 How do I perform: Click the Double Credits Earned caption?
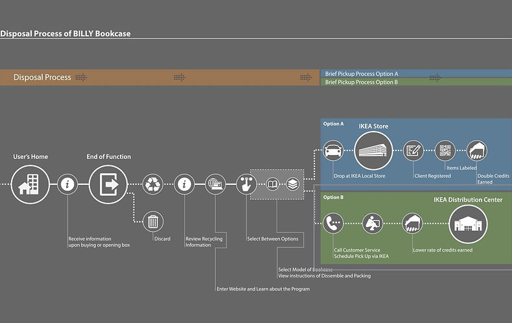[493, 179]
